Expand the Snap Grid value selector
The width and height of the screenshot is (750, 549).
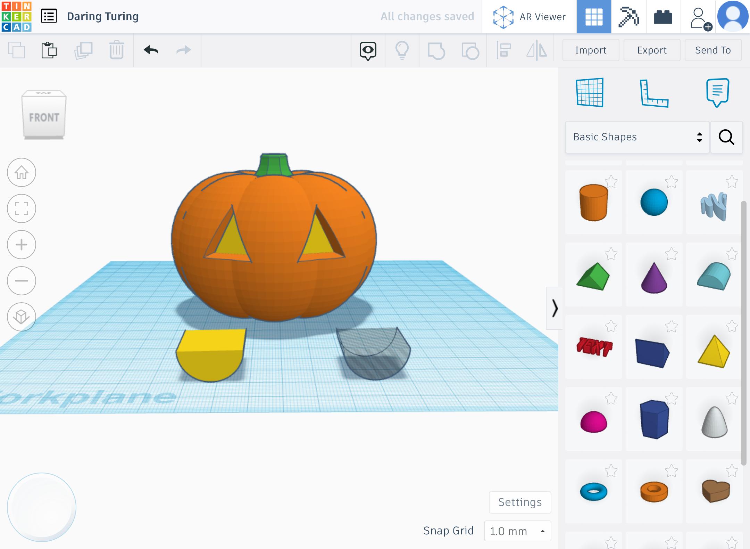[x=542, y=531]
